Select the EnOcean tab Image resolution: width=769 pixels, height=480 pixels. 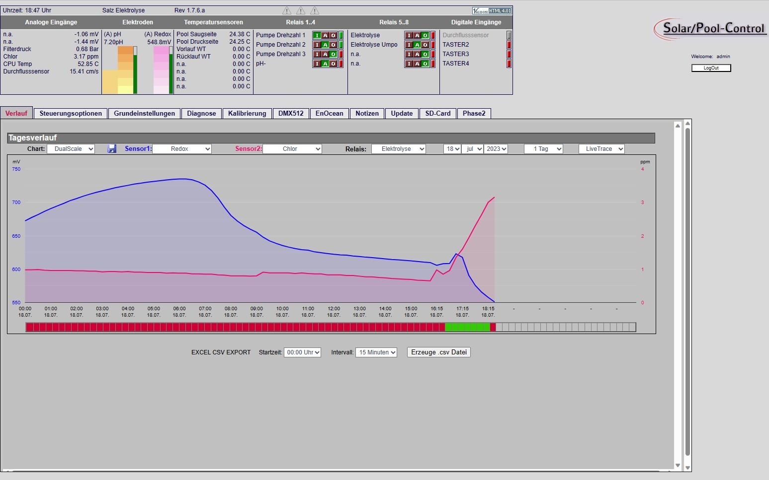329,114
